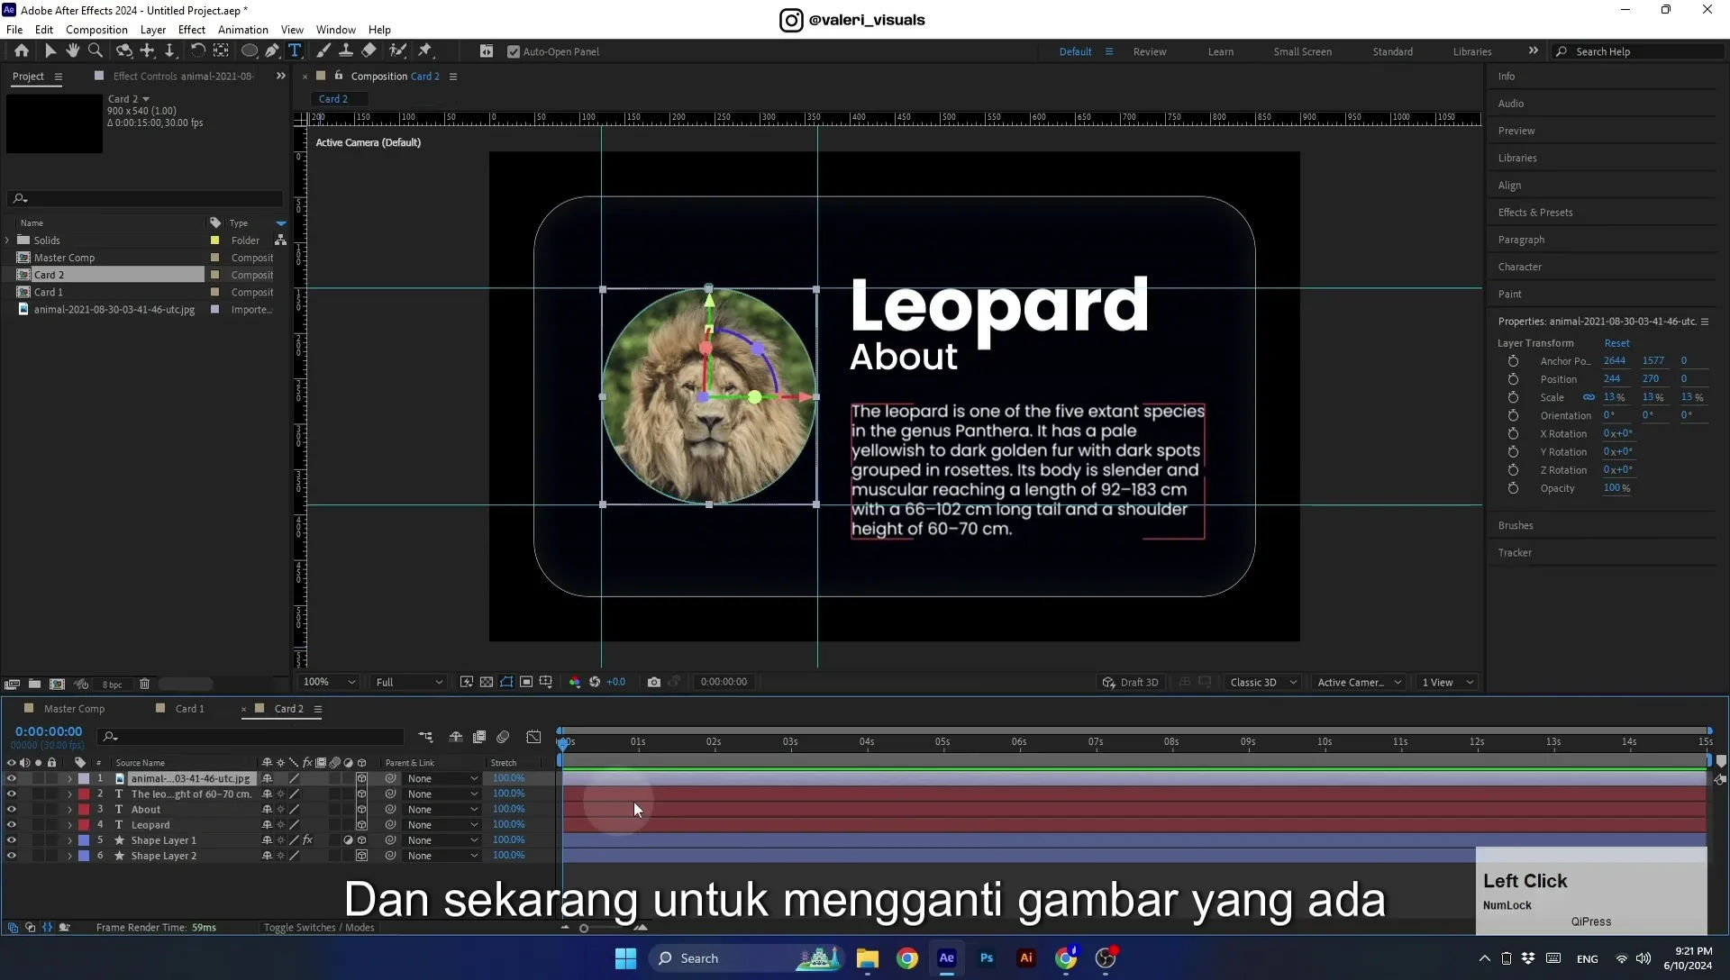Screen dimensions: 1730x980
Task: Toggle scale constrain proportions link
Action: coord(1589,397)
